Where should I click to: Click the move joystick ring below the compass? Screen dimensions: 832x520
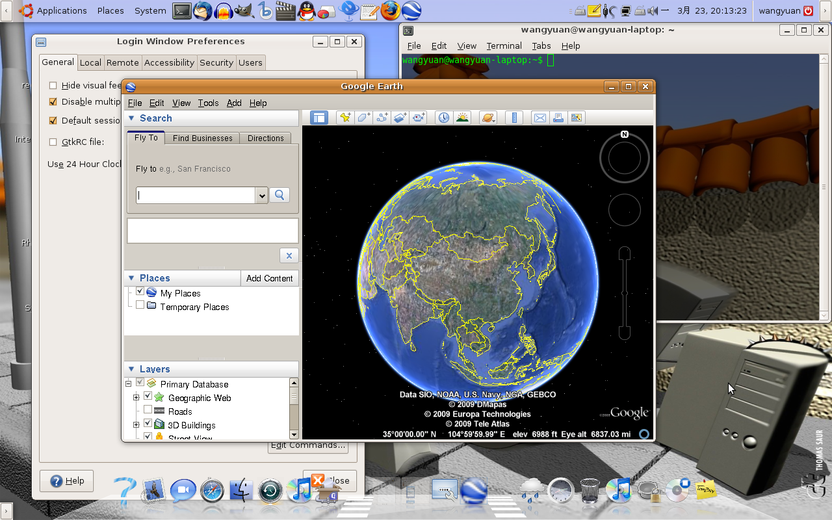tap(625, 209)
